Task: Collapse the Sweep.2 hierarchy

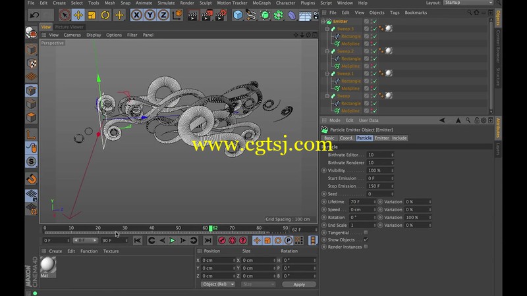Action: click(327, 51)
